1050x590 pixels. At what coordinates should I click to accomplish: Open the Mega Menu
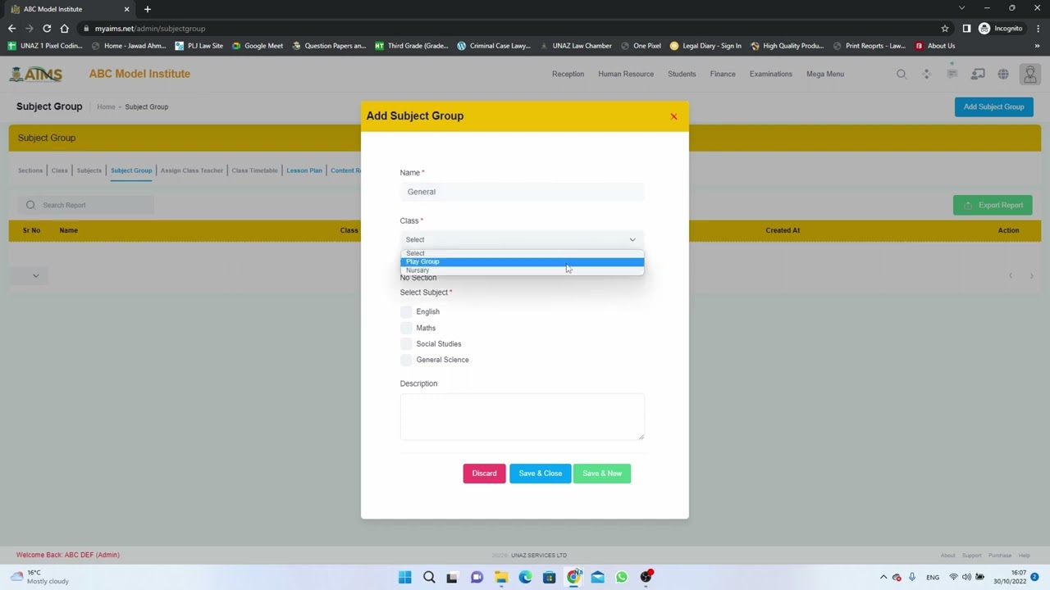[x=825, y=74]
